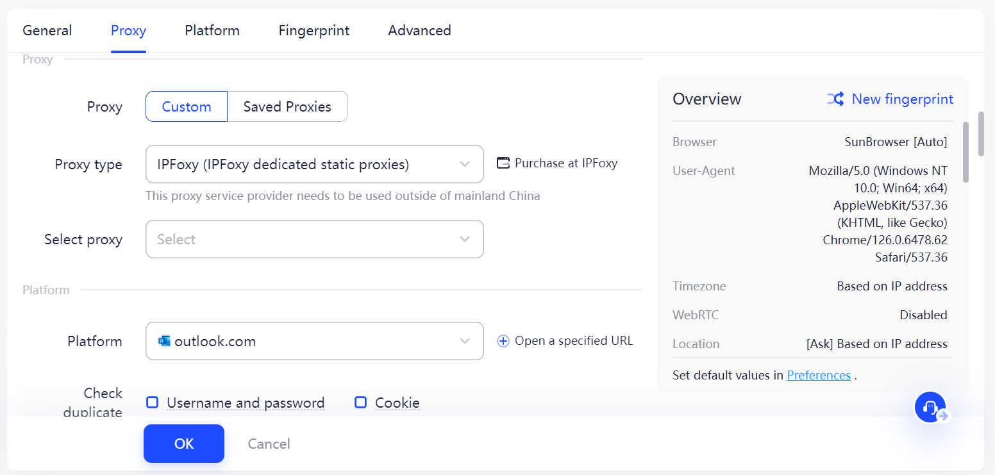Switch to the Fingerprint tab
This screenshot has width=995, height=475.
tap(314, 30)
